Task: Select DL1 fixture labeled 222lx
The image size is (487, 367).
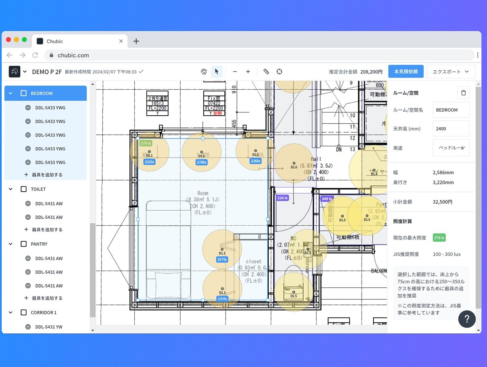Action: click(x=149, y=152)
